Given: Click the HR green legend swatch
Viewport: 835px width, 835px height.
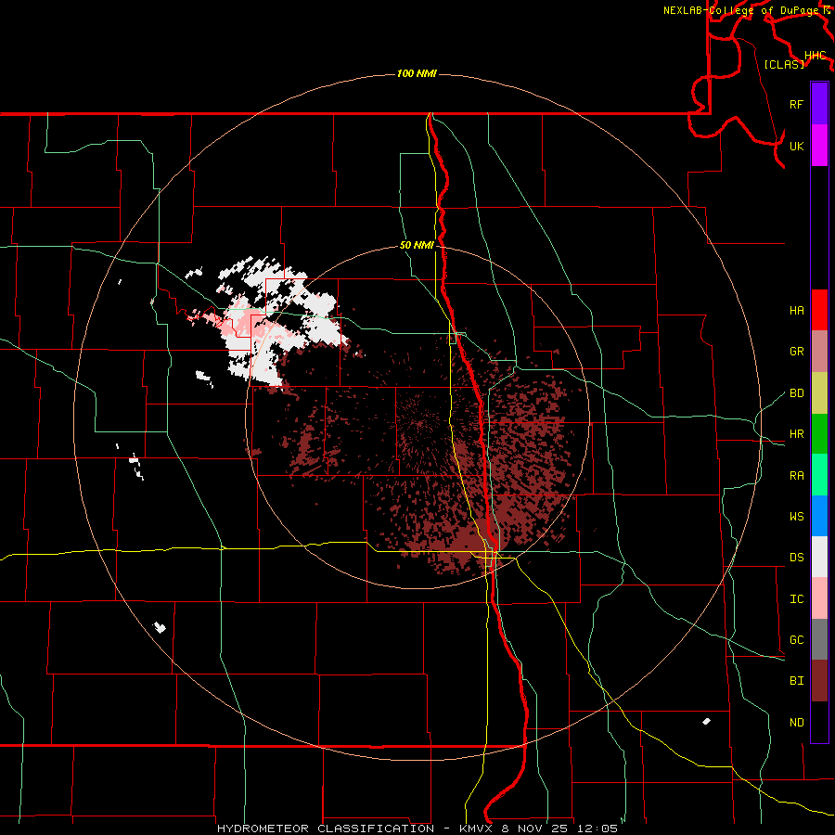Looking at the screenshot, I should pyautogui.click(x=819, y=433).
